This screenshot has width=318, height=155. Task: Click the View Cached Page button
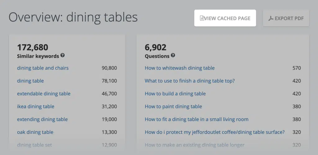coord(225,18)
